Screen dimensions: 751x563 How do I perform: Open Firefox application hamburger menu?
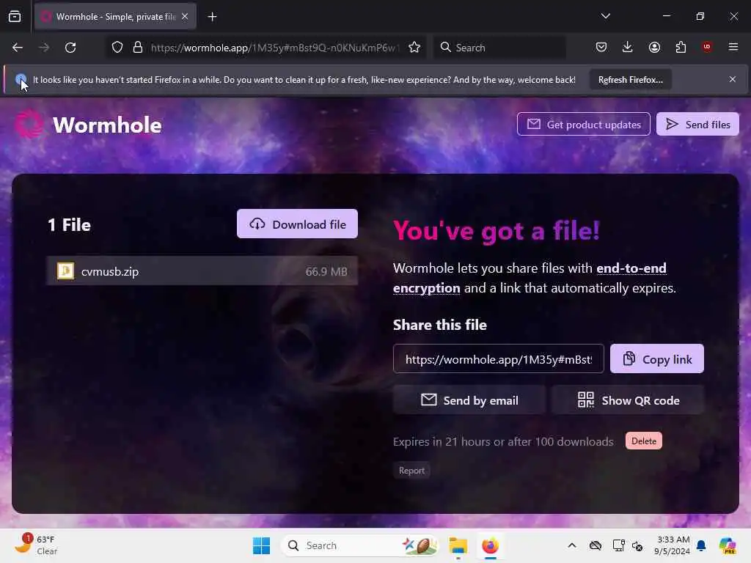click(733, 47)
